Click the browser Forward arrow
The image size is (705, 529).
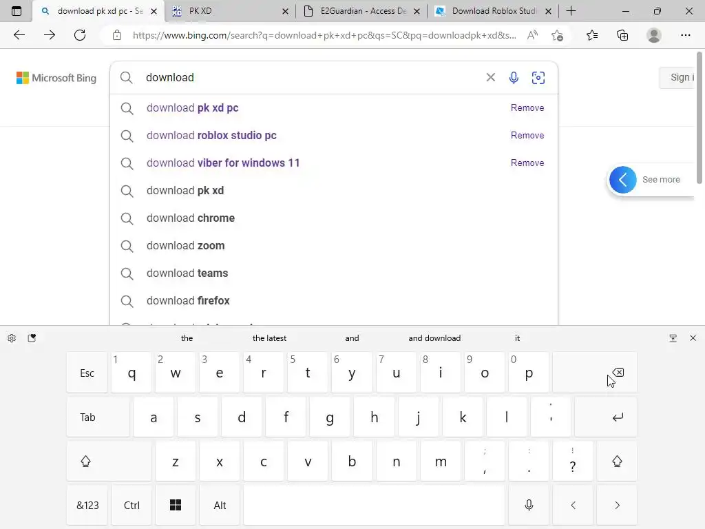point(50,35)
